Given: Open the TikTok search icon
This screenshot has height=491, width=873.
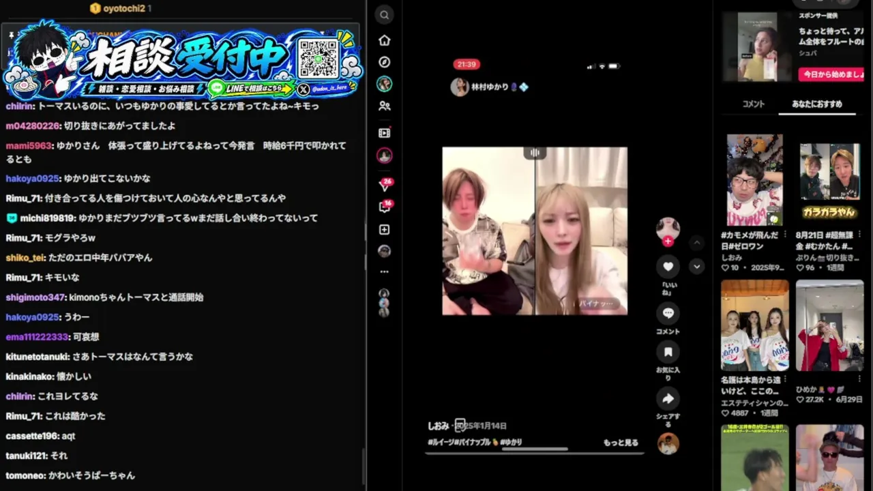Looking at the screenshot, I should 385,15.
